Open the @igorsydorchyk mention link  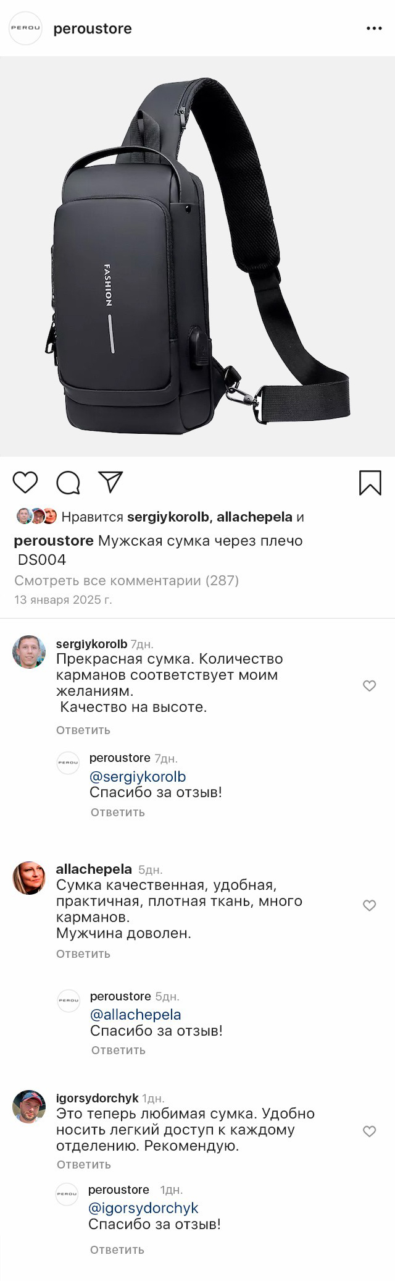coord(143,1207)
